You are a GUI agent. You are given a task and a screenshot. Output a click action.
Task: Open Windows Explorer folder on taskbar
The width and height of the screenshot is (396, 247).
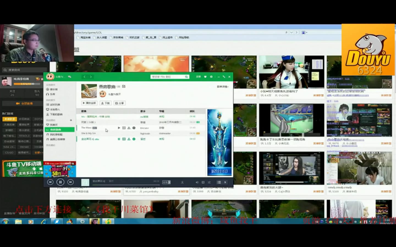(18, 221)
